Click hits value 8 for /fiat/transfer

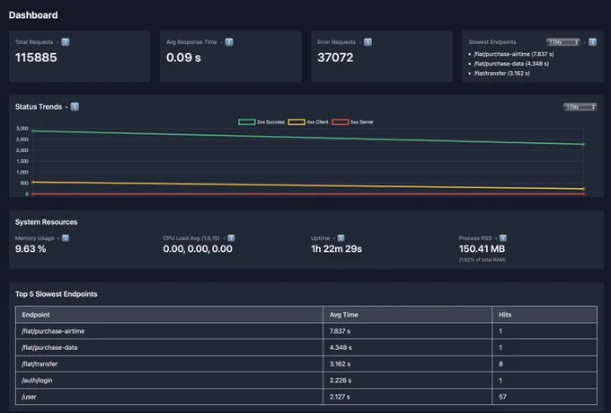pos(545,364)
